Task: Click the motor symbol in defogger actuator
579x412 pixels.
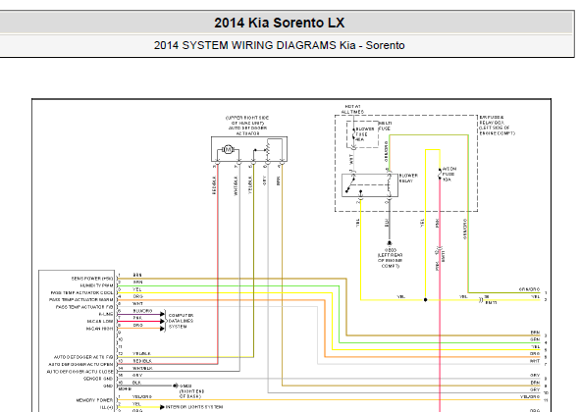Action: click(x=229, y=149)
